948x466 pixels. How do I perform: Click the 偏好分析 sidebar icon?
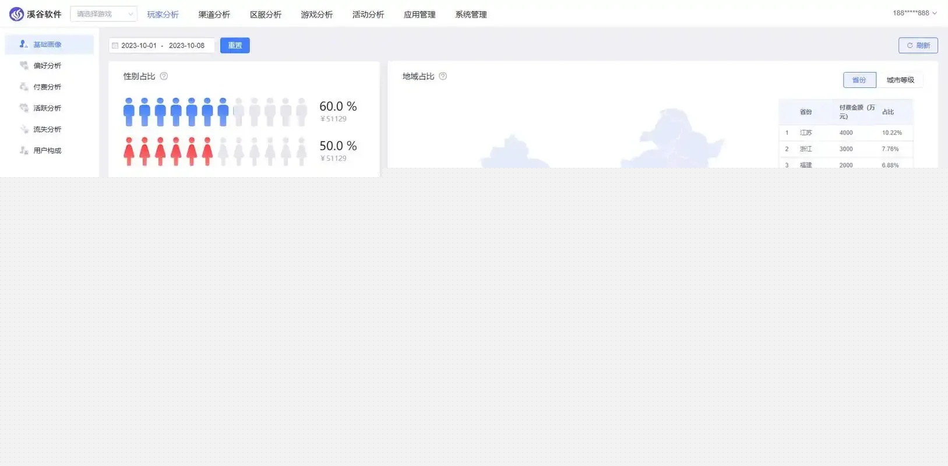click(x=24, y=65)
